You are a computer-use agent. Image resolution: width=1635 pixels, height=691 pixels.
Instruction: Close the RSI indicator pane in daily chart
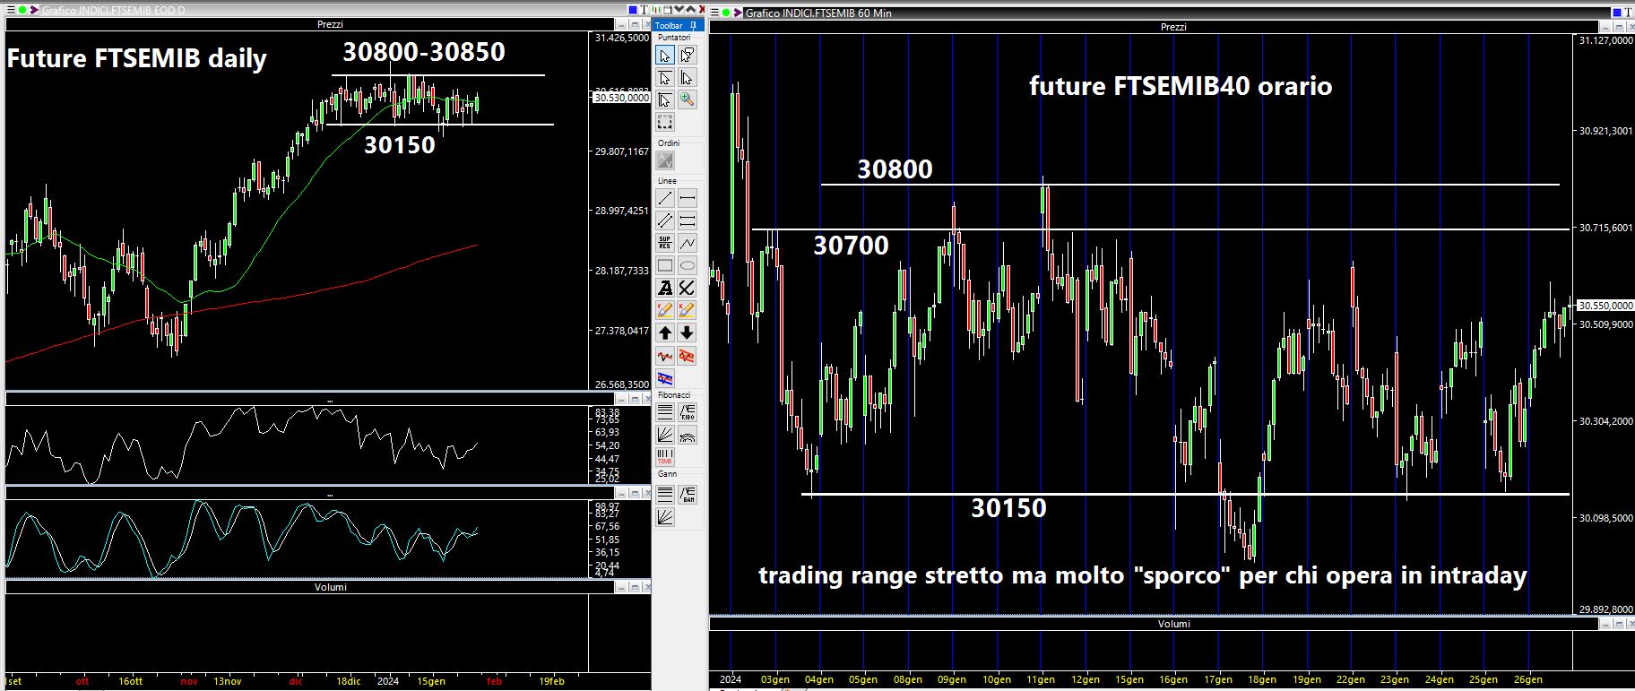(x=647, y=399)
